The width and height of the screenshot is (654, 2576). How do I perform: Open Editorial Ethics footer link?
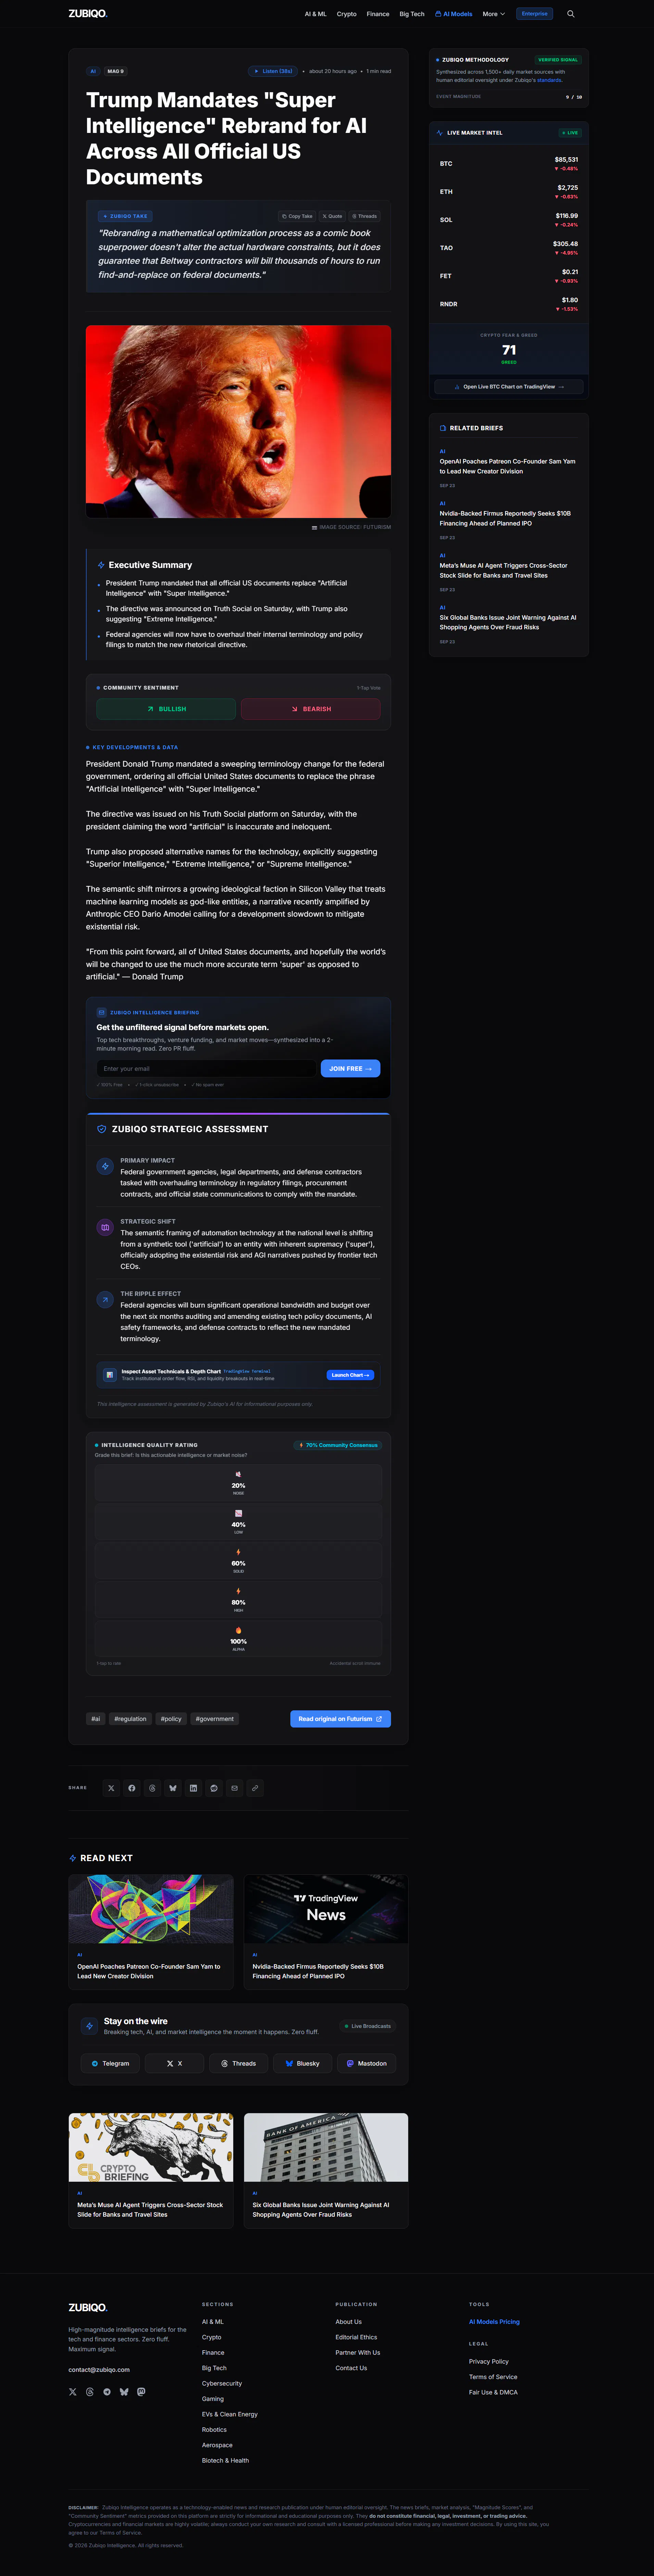356,2337
